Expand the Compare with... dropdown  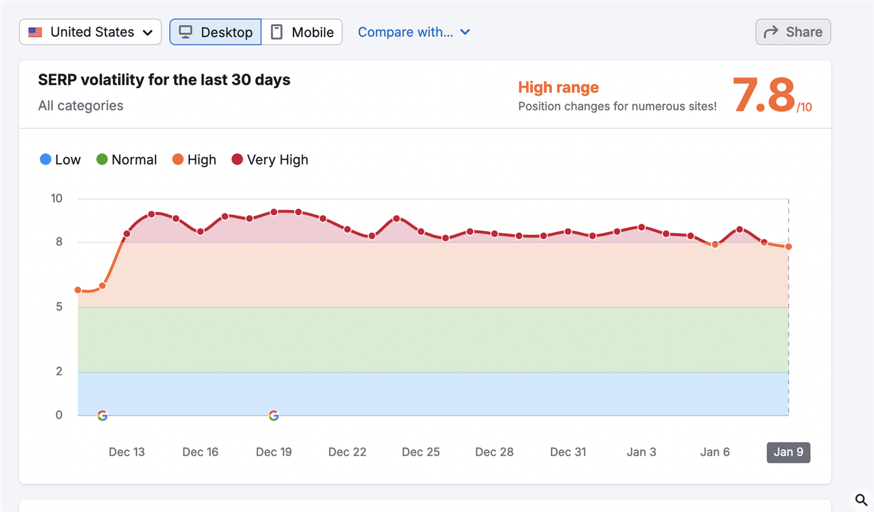(x=405, y=32)
